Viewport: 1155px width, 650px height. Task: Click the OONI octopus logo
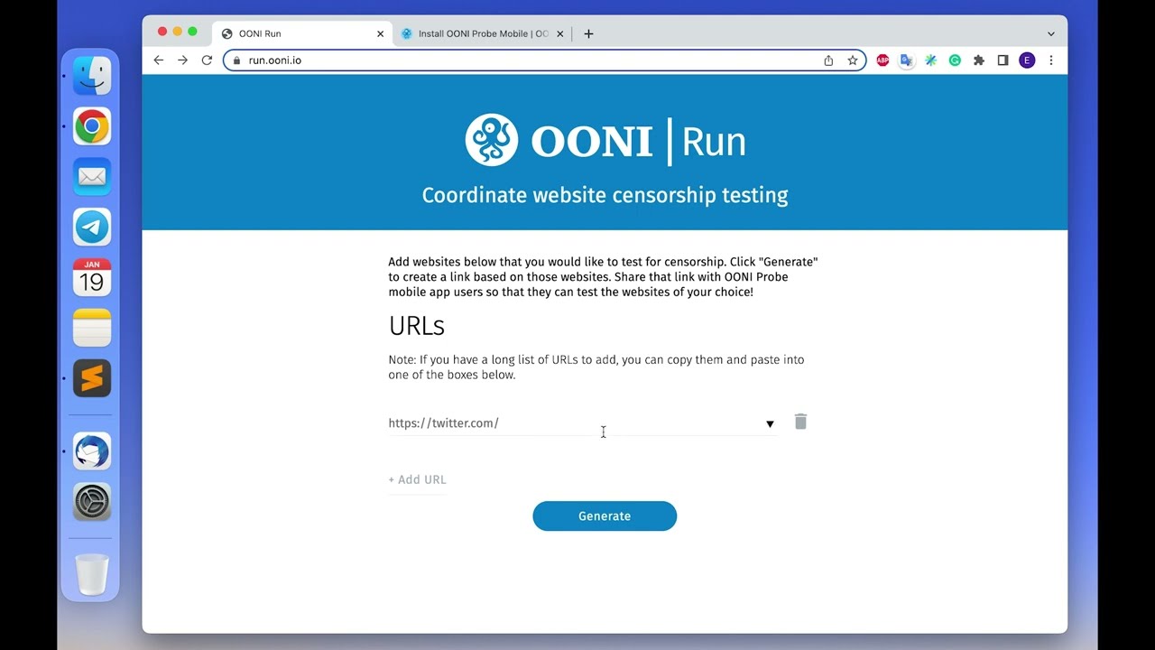click(x=492, y=140)
